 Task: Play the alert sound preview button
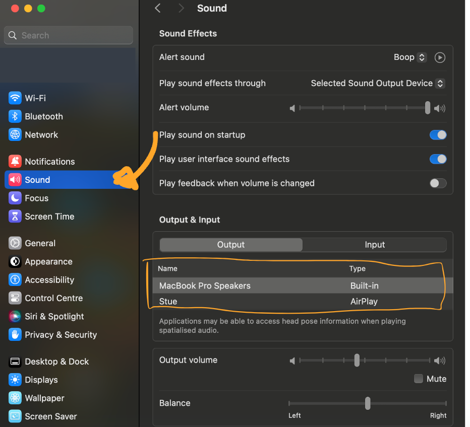pos(440,57)
